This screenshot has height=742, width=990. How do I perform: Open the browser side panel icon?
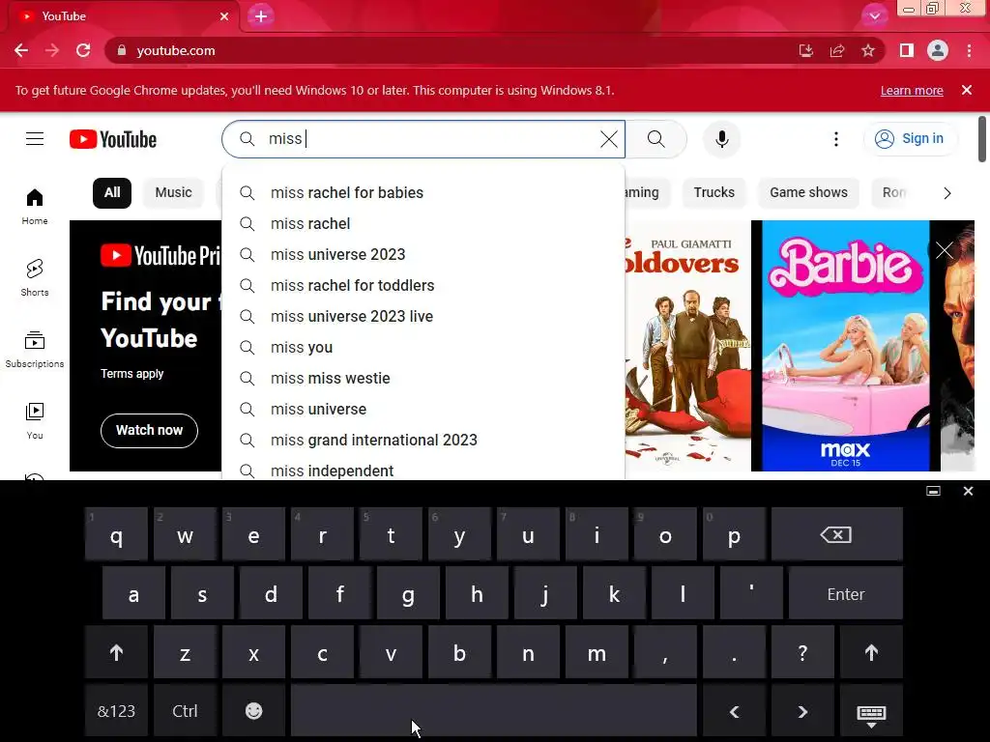tap(907, 50)
